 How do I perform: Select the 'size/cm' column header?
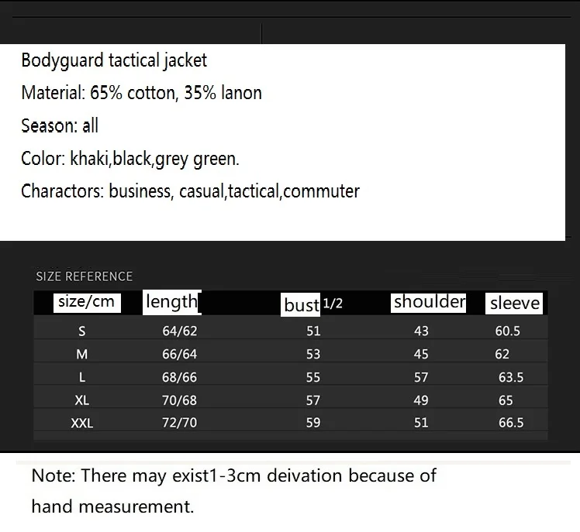(x=87, y=302)
